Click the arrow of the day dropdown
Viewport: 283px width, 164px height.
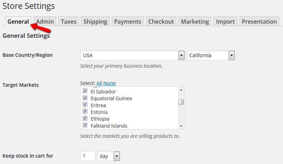tap(117, 156)
